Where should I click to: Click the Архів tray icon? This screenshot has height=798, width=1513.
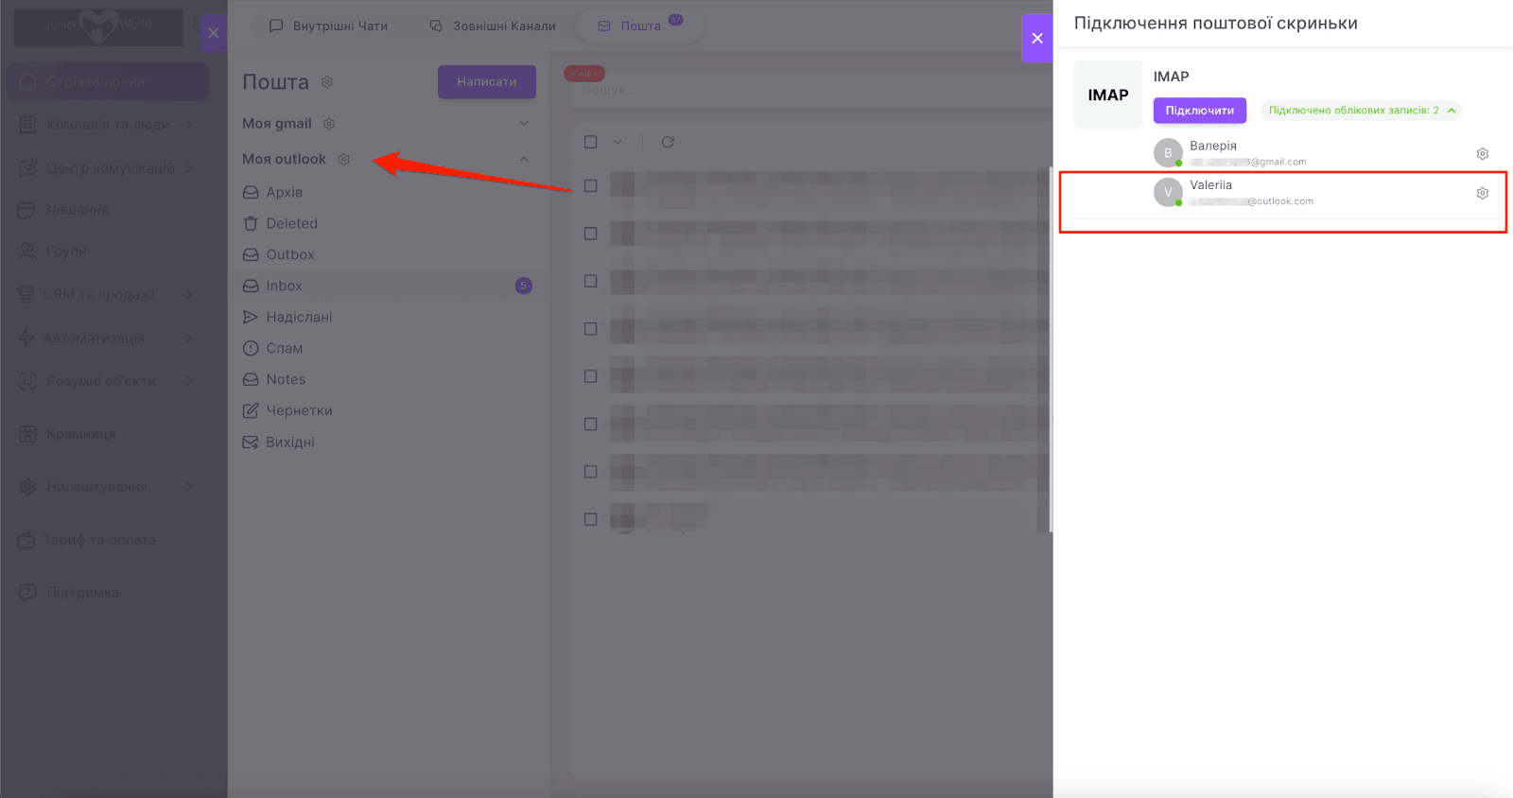251,193
